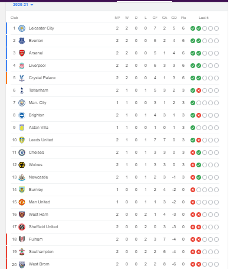The width and height of the screenshot is (230, 269).
Task: Click the Everton club crest
Action: (x=22, y=41)
